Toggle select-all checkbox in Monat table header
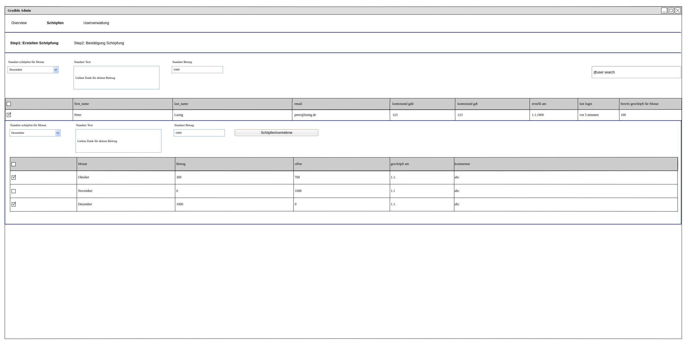690x349 pixels. pyautogui.click(x=14, y=164)
